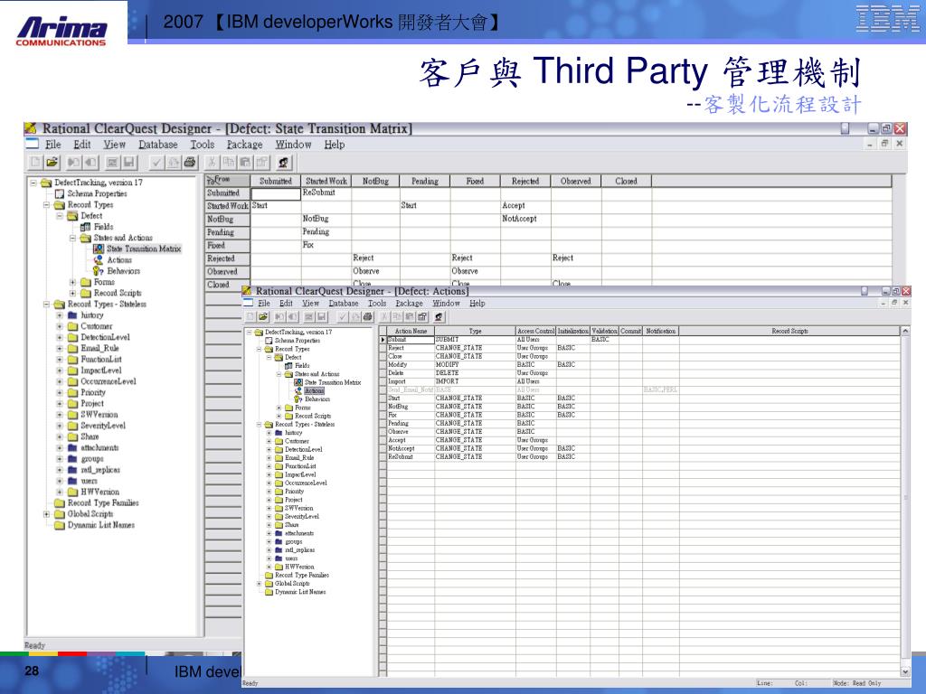
Task: Click scroll-down arrow of Actions grid scrollbar
Action: [904, 671]
